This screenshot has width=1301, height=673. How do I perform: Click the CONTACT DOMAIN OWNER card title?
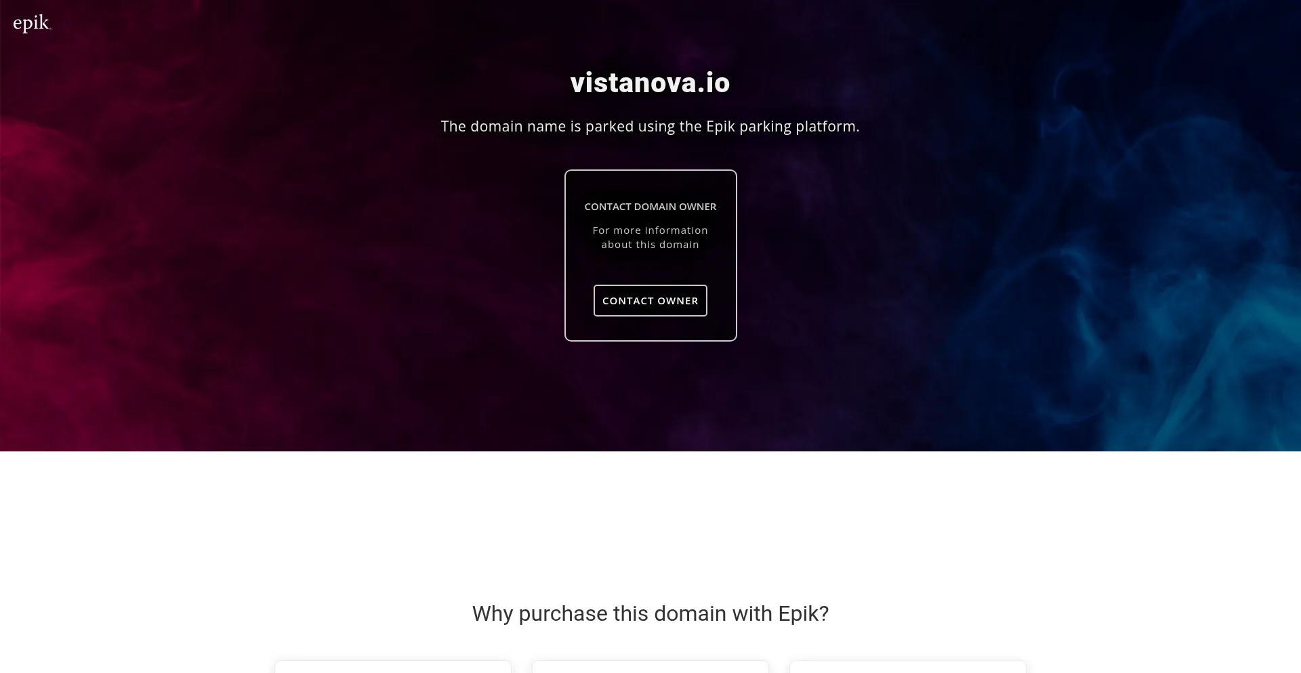point(650,206)
